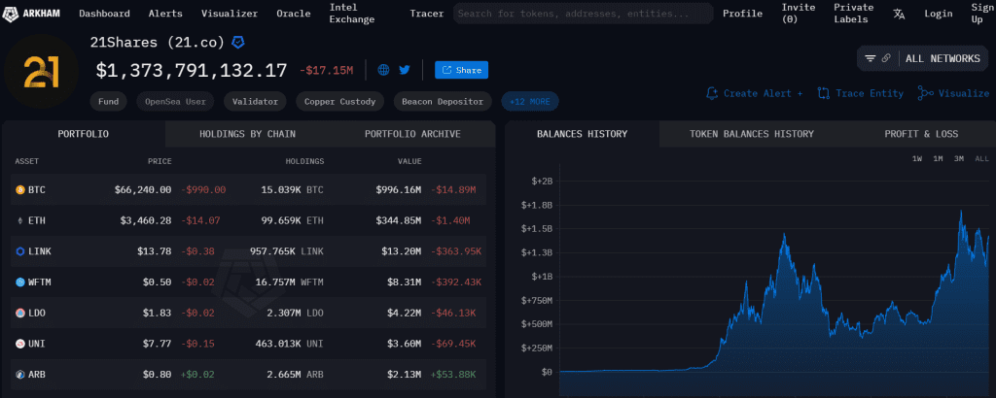Open the filter icon beside All Networks
Viewport: 996px width, 398px height.
point(871,58)
